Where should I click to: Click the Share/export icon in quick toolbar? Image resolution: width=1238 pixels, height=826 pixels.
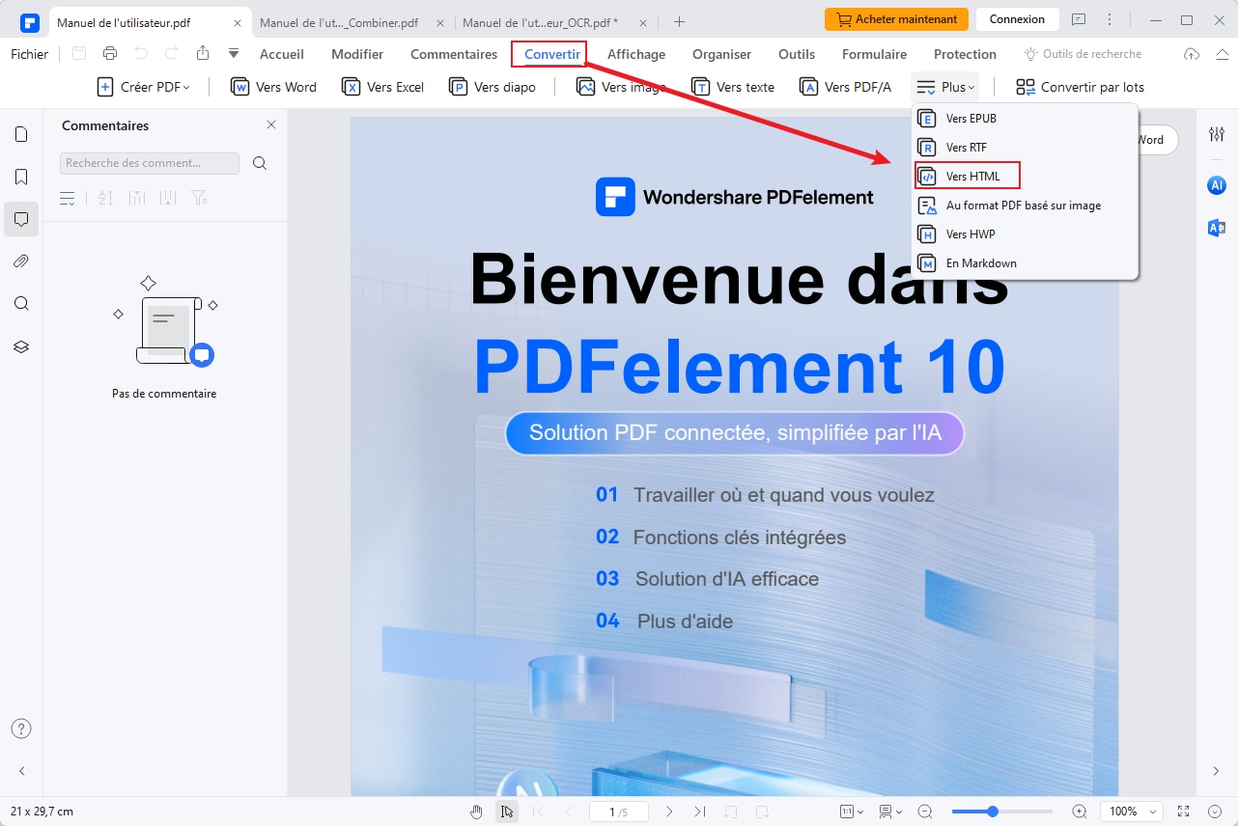pos(202,54)
